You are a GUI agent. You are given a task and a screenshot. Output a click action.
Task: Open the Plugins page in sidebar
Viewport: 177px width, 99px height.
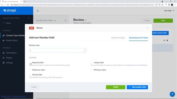[x=9, y=58]
